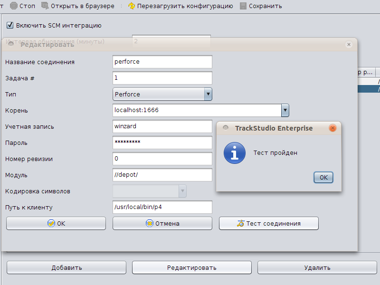The image size is (380, 285).
Task: Close the Редактировать dialog
Action: click(349, 44)
